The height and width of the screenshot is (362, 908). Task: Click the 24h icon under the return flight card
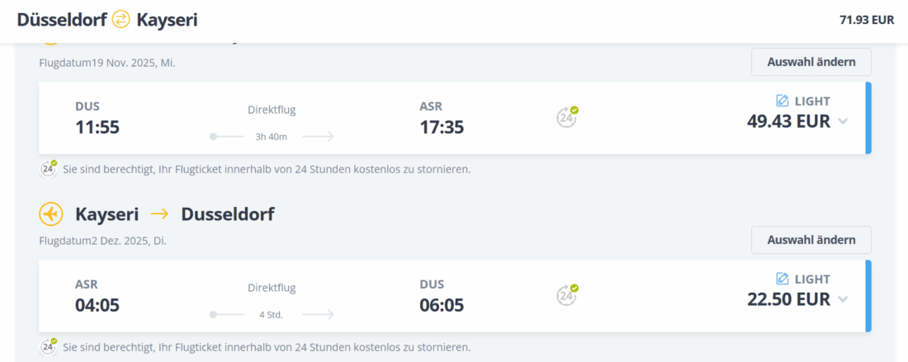49,347
